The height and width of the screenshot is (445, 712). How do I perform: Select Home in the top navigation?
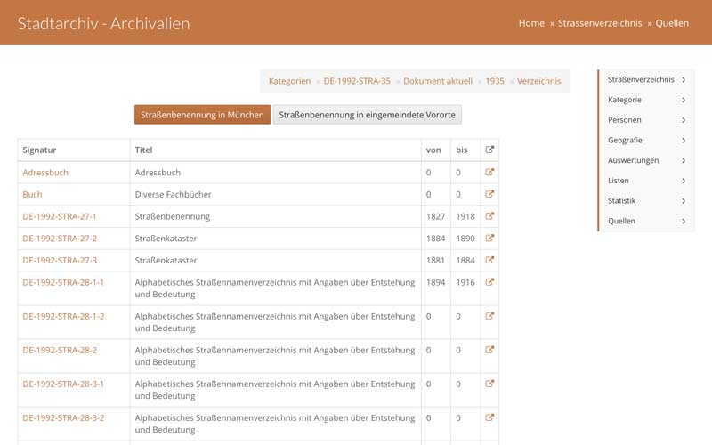(x=531, y=23)
